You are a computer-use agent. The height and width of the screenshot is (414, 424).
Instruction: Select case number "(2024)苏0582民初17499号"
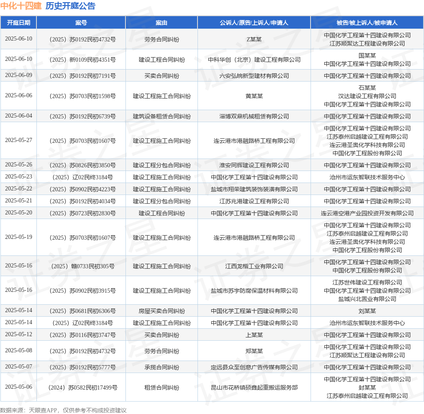tap(83, 388)
